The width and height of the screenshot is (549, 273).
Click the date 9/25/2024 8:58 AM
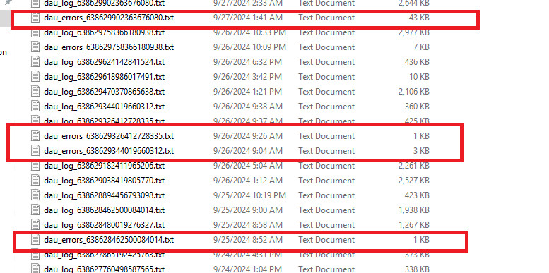tap(248, 225)
